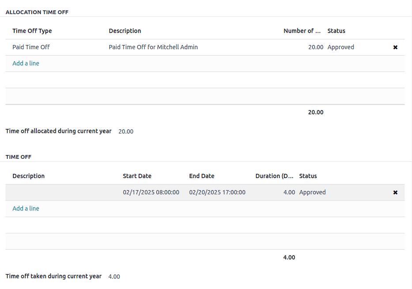Image resolution: width=412 pixels, height=289 pixels.
Task: Edit the start date 02/17/2025 08:00:00
Action: coord(151,192)
